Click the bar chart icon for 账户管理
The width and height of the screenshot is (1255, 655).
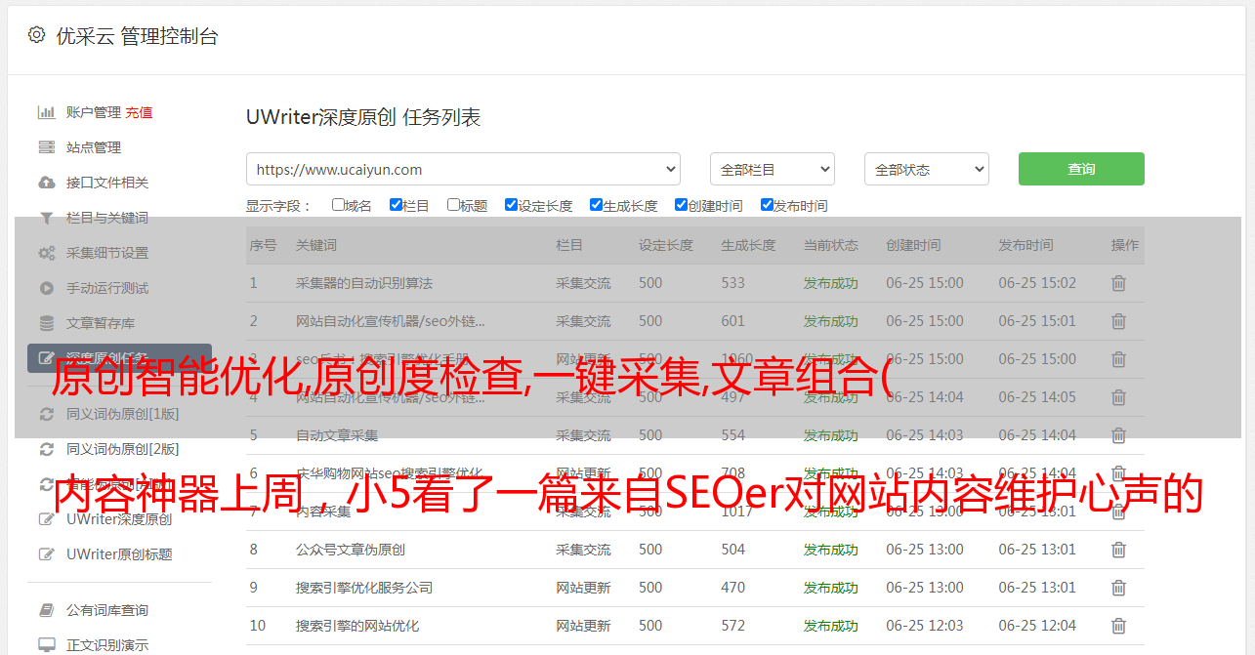46,112
